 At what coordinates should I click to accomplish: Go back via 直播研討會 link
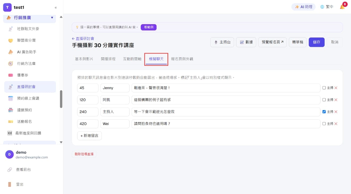(x=83, y=38)
